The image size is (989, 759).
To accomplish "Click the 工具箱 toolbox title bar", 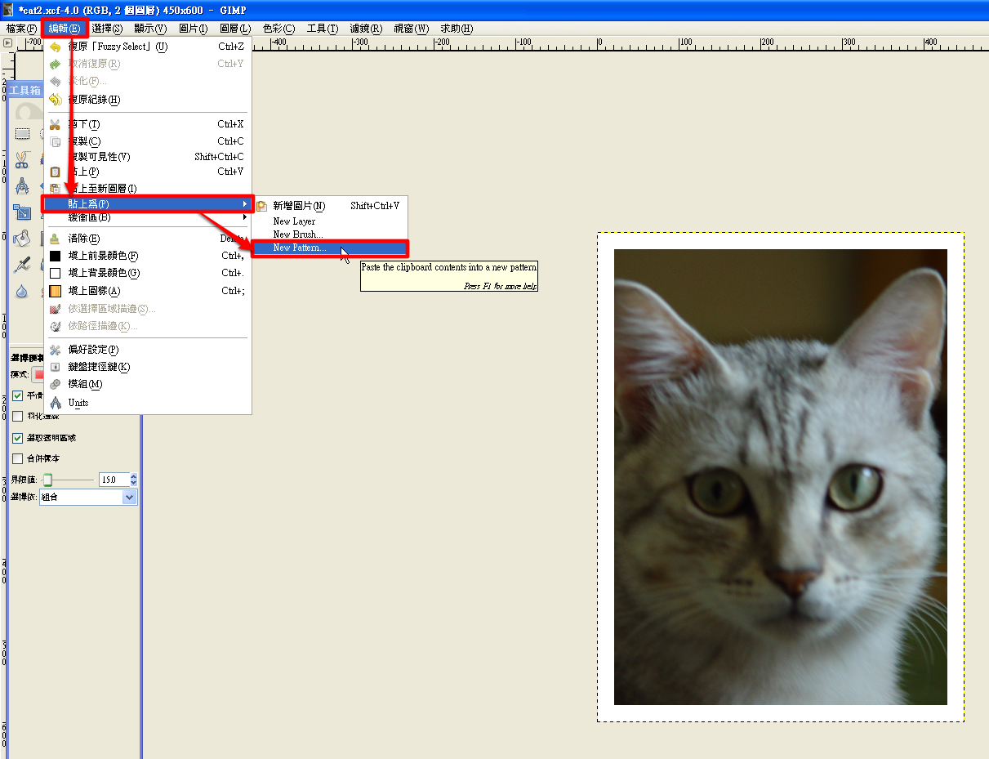I will (x=25, y=90).
